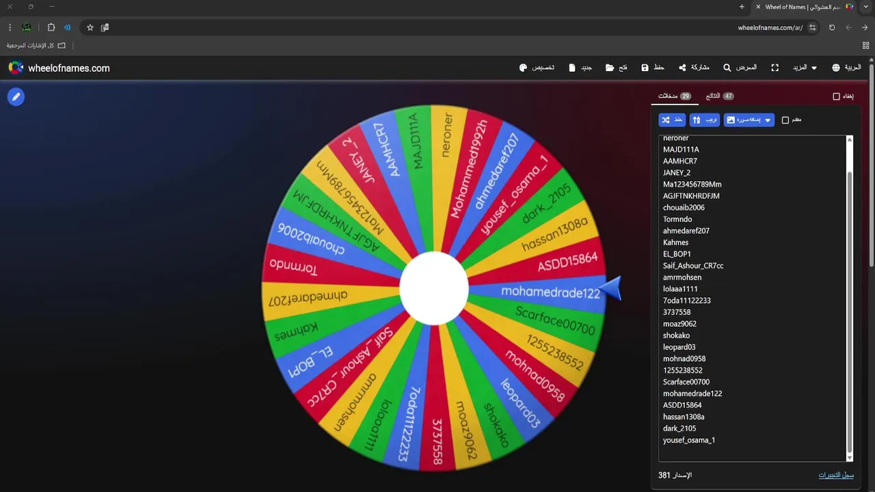This screenshot has width=875, height=492.
Task: Click the entry 'MAJD111A' in the list
Action: [x=681, y=150]
